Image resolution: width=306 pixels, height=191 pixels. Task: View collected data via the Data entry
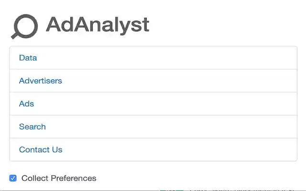coord(28,58)
